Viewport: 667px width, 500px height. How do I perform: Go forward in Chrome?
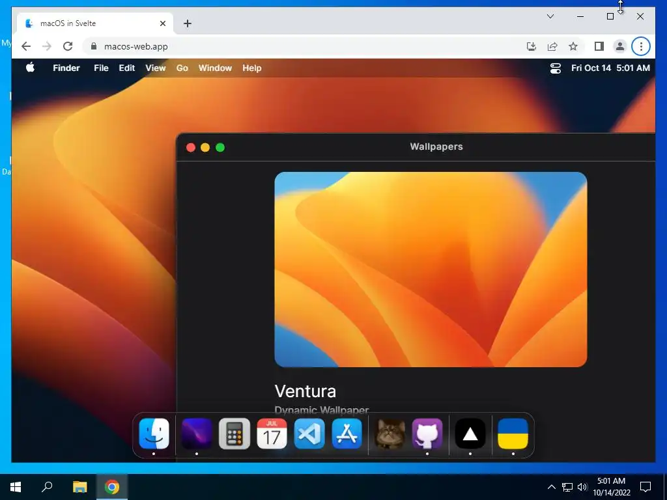pos(47,46)
